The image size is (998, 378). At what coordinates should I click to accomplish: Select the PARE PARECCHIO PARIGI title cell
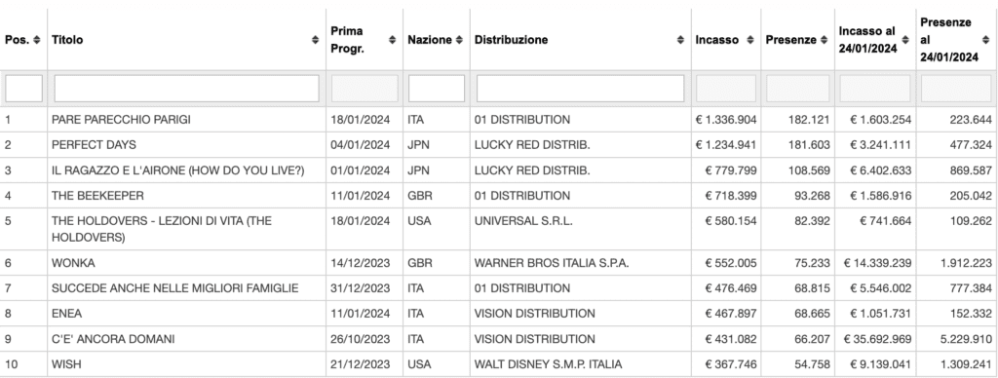point(121,120)
